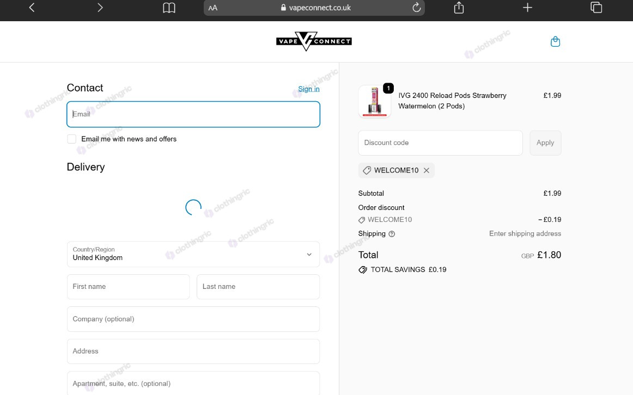The height and width of the screenshot is (395, 633).
Task: Click the Enter shipping address text
Action: pyautogui.click(x=525, y=234)
